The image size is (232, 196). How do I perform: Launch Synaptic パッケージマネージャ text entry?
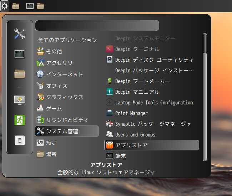153,124
